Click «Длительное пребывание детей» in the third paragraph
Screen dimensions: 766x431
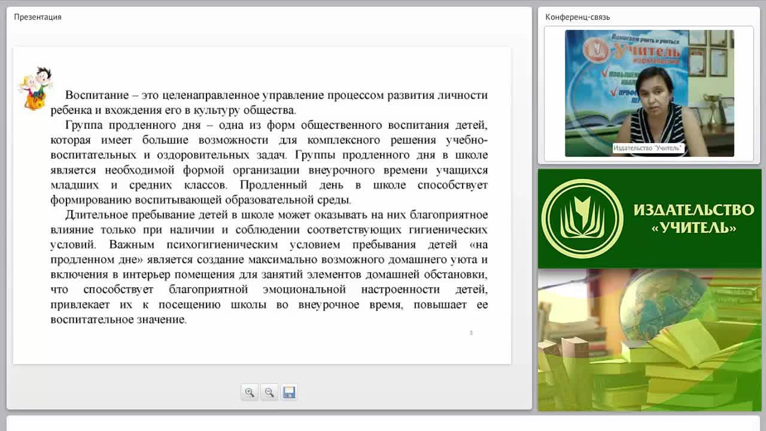click(x=147, y=215)
